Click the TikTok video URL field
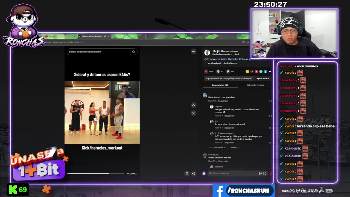Image resolution: width=350 pixels, height=197 pixels. (x=229, y=79)
